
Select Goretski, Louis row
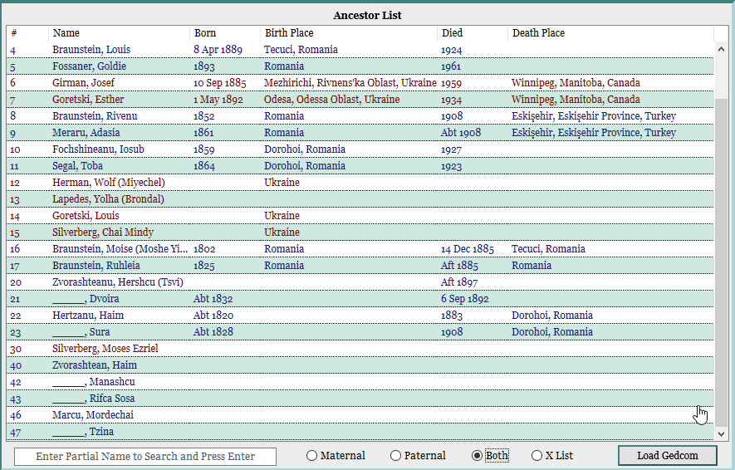[360, 216]
